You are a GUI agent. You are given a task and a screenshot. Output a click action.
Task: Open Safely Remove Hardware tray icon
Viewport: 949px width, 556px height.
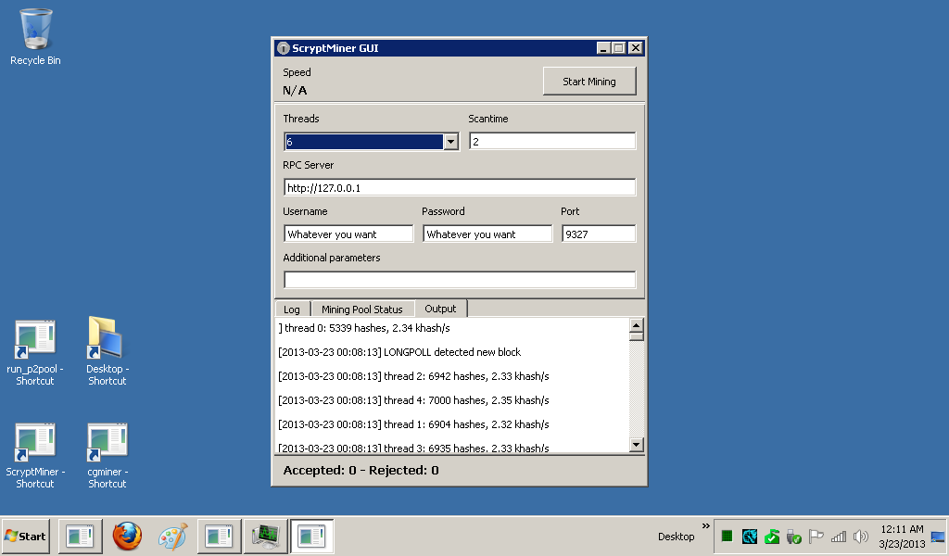pyautogui.click(x=793, y=536)
